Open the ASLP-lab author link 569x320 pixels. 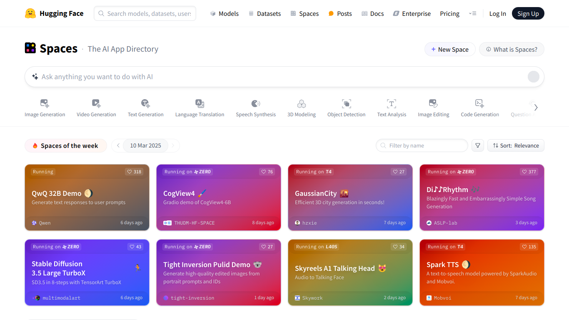click(442, 223)
